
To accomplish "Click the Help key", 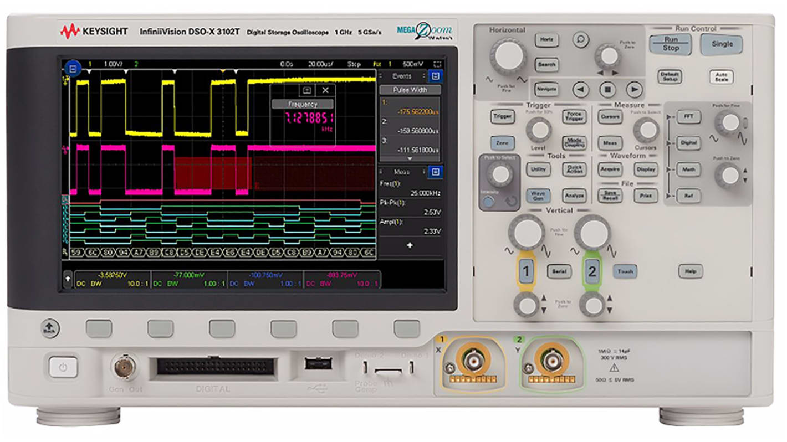I will tap(690, 271).
